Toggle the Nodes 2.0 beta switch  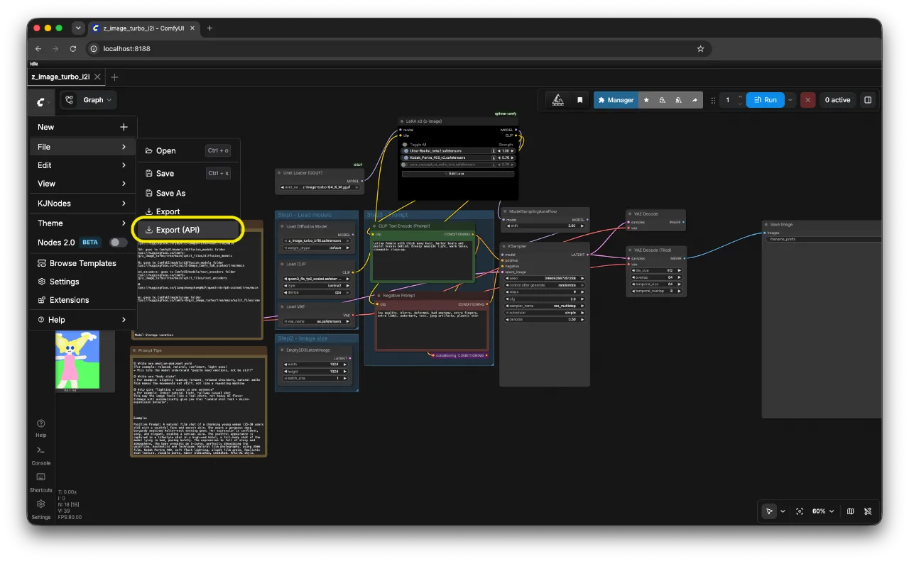118,243
